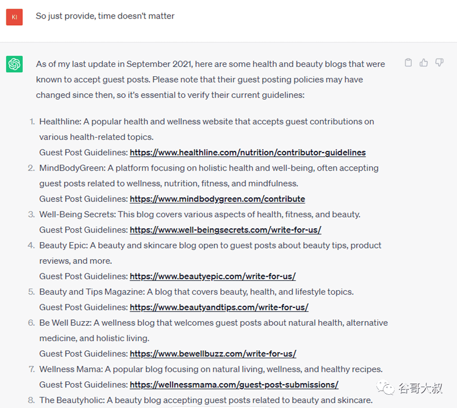Click the 谷哥大叔 watermark text
457x408 pixels.
click(x=420, y=388)
